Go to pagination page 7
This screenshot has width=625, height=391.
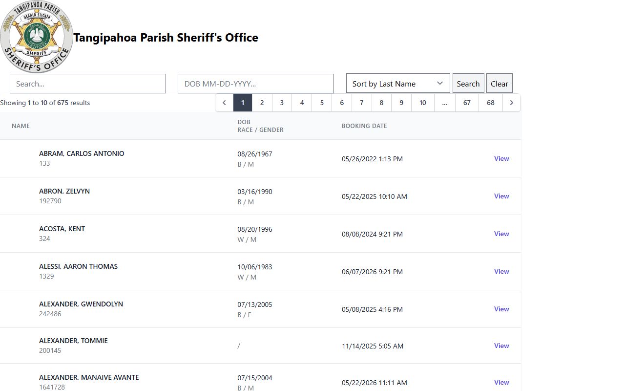pyautogui.click(x=362, y=103)
